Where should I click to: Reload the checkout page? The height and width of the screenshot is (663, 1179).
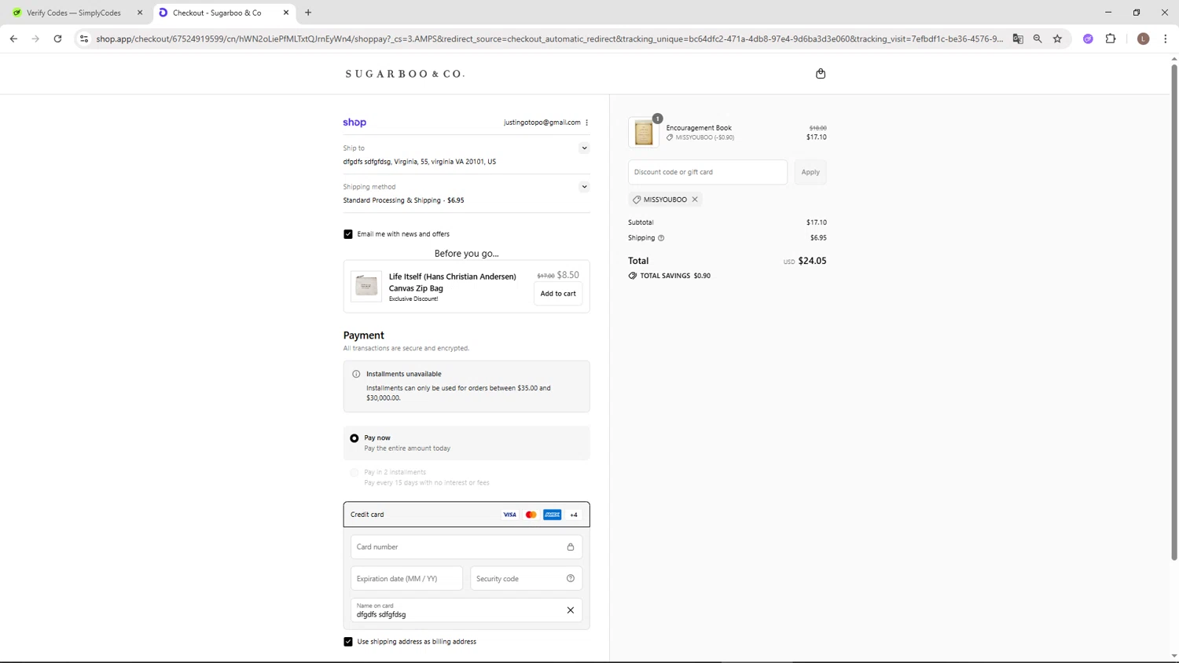click(57, 38)
